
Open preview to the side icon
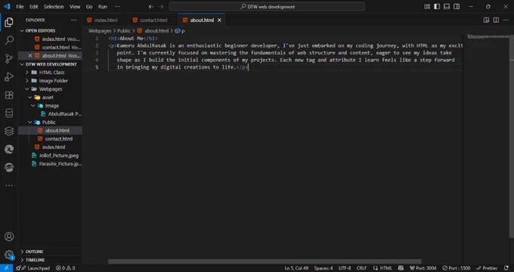pos(487,20)
